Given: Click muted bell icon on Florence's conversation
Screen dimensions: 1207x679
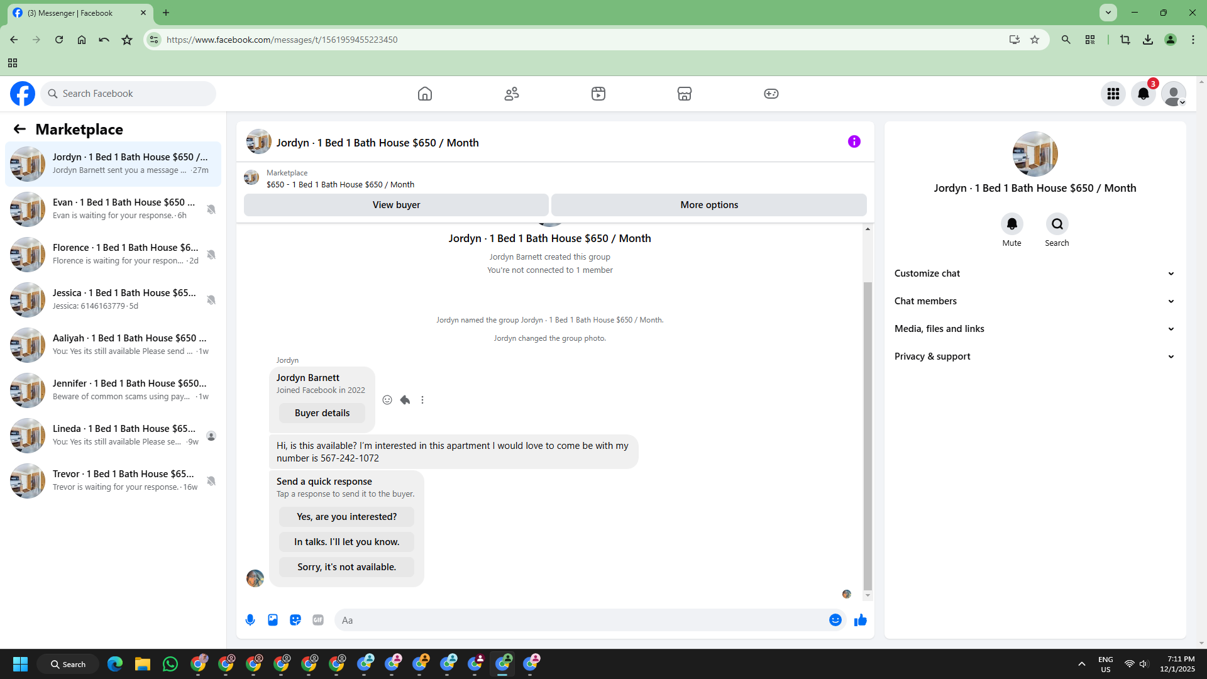Looking at the screenshot, I should click(x=211, y=255).
